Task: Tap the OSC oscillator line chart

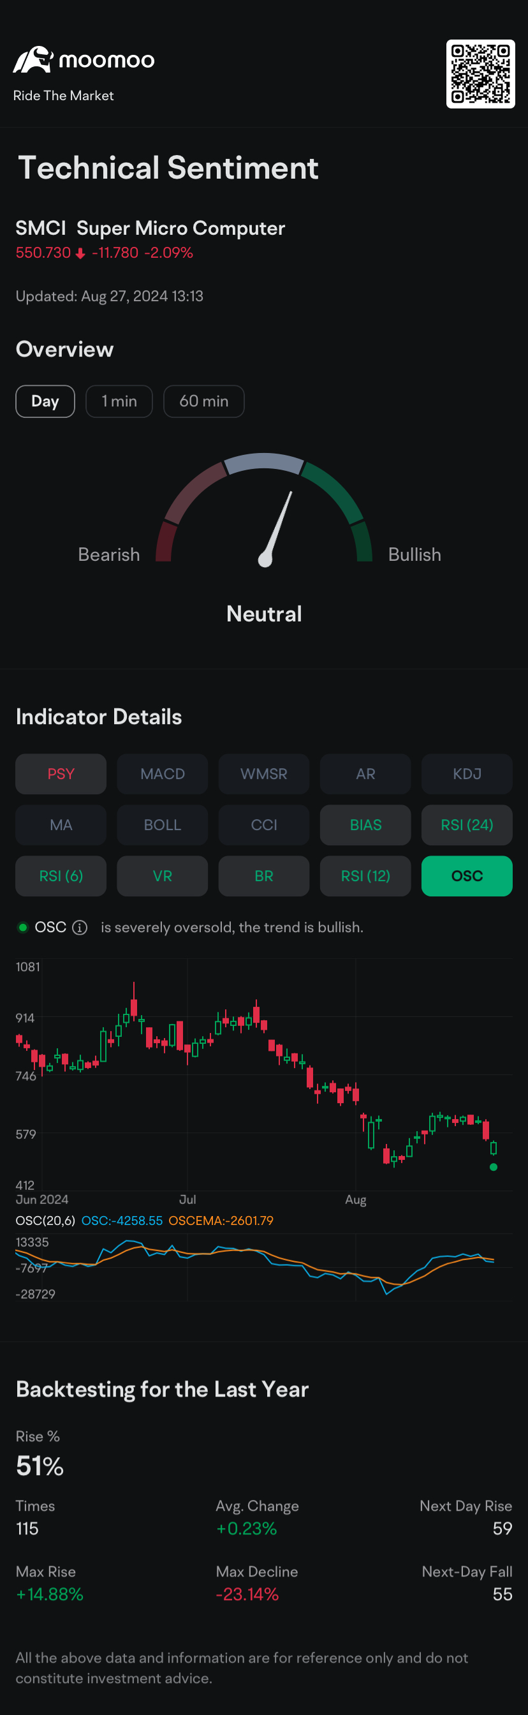Action: pyautogui.click(x=264, y=1267)
